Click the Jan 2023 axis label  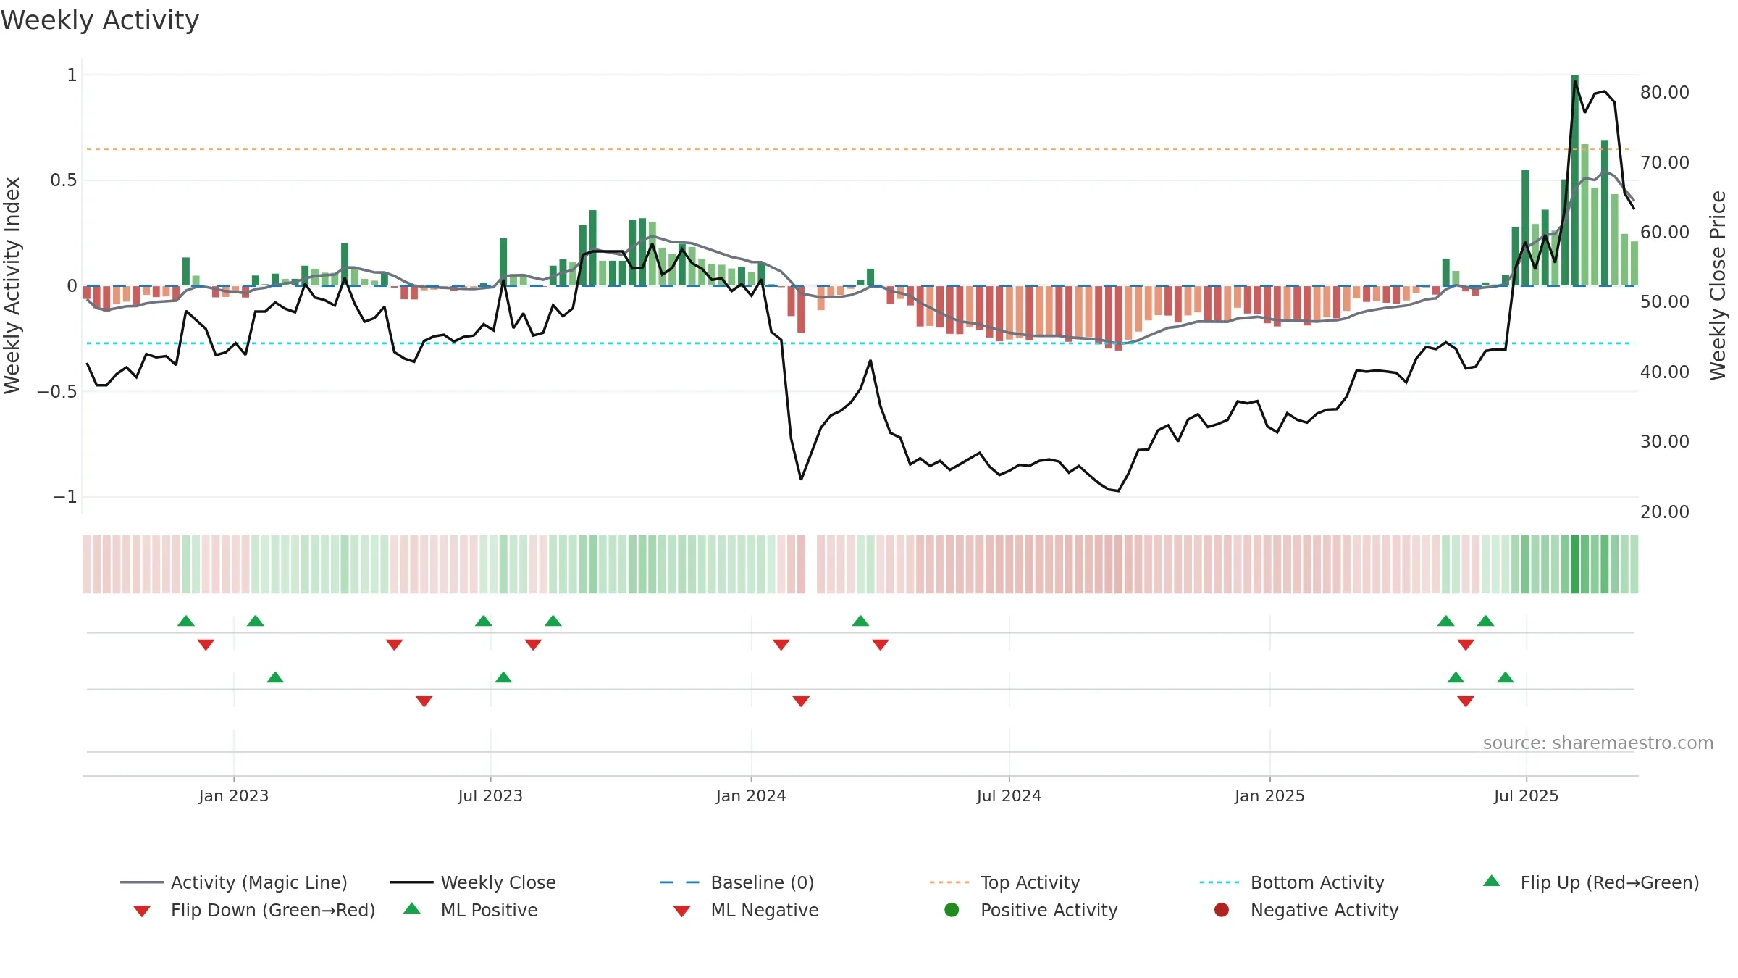[x=233, y=795]
